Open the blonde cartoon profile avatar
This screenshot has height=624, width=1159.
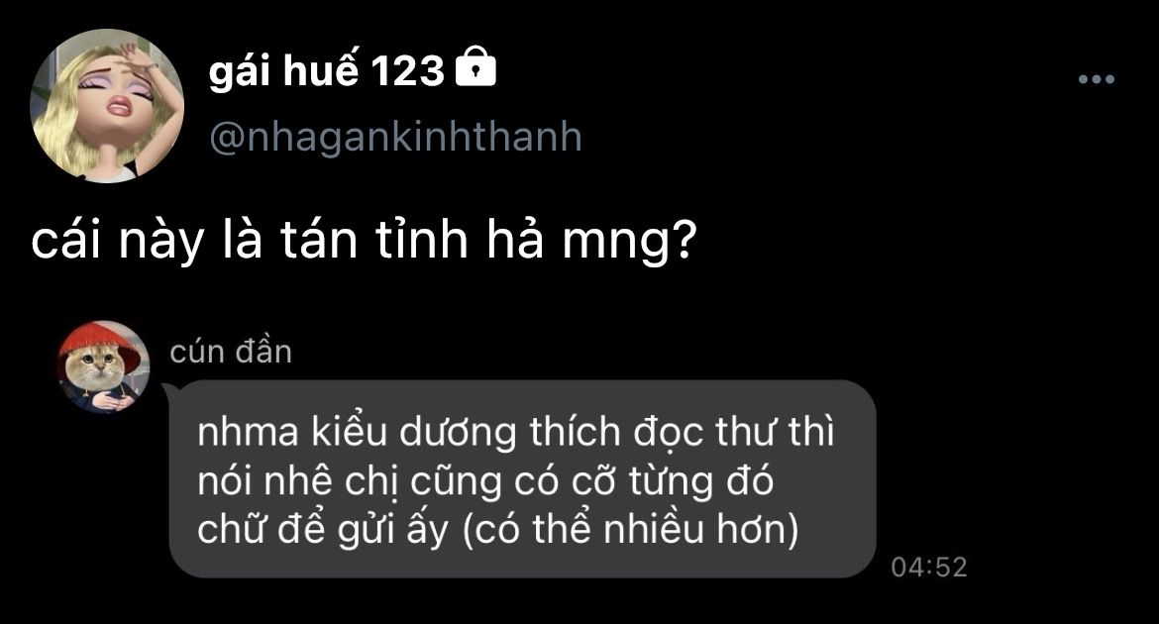point(106,105)
